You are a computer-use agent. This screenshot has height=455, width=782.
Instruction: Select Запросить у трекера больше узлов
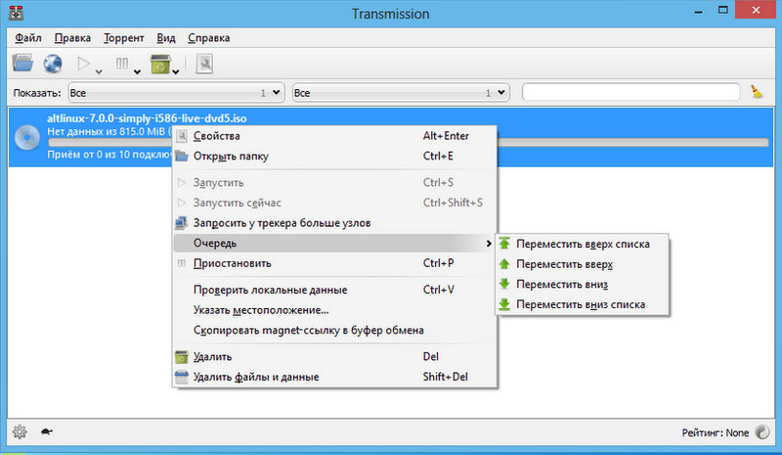tap(334, 223)
